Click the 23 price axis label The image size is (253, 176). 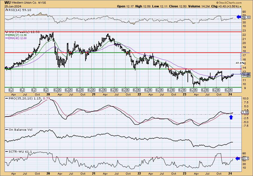244,31
